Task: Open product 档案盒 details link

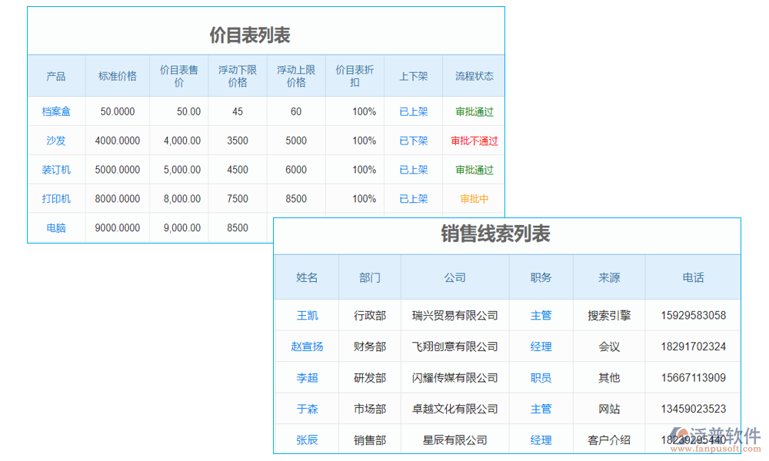Action: click(x=55, y=111)
